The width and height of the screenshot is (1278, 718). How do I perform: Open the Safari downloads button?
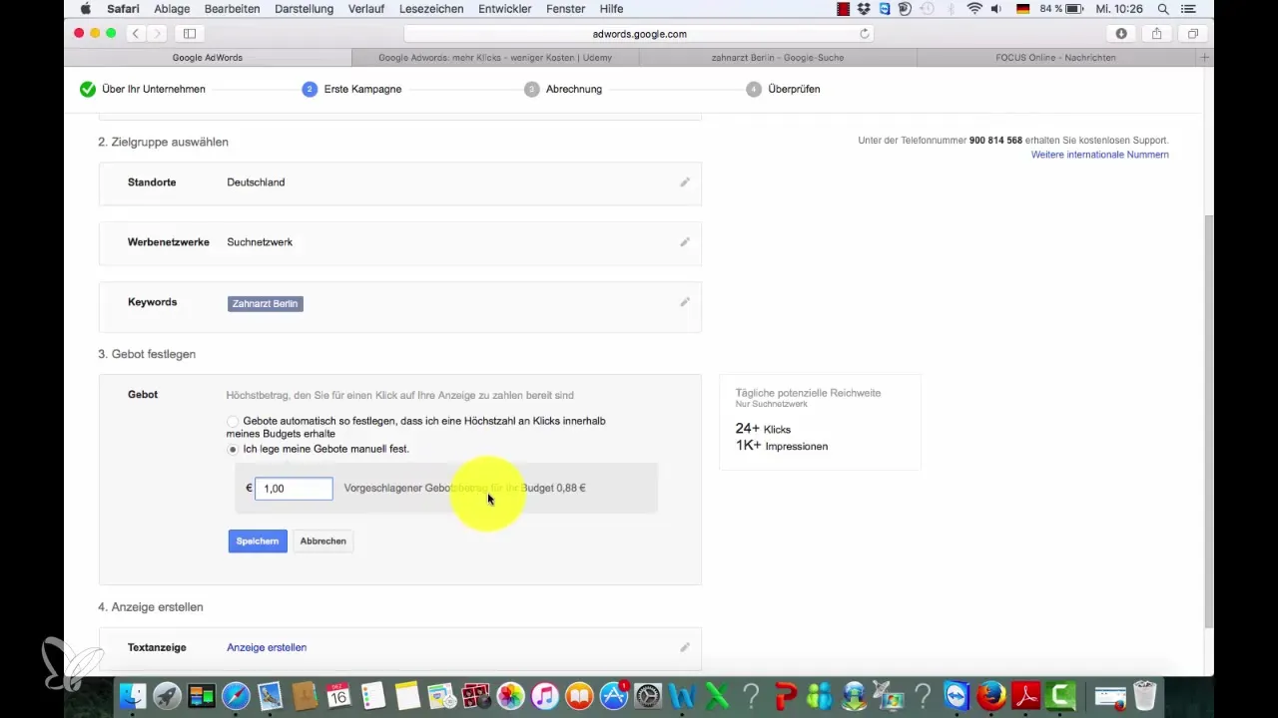pyautogui.click(x=1121, y=33)
